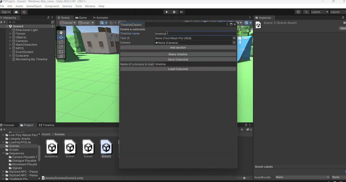Open Hierarchy create plus dropdown
Screen dimensions: 346x182
pyautogui.click(x=3, y=22)
